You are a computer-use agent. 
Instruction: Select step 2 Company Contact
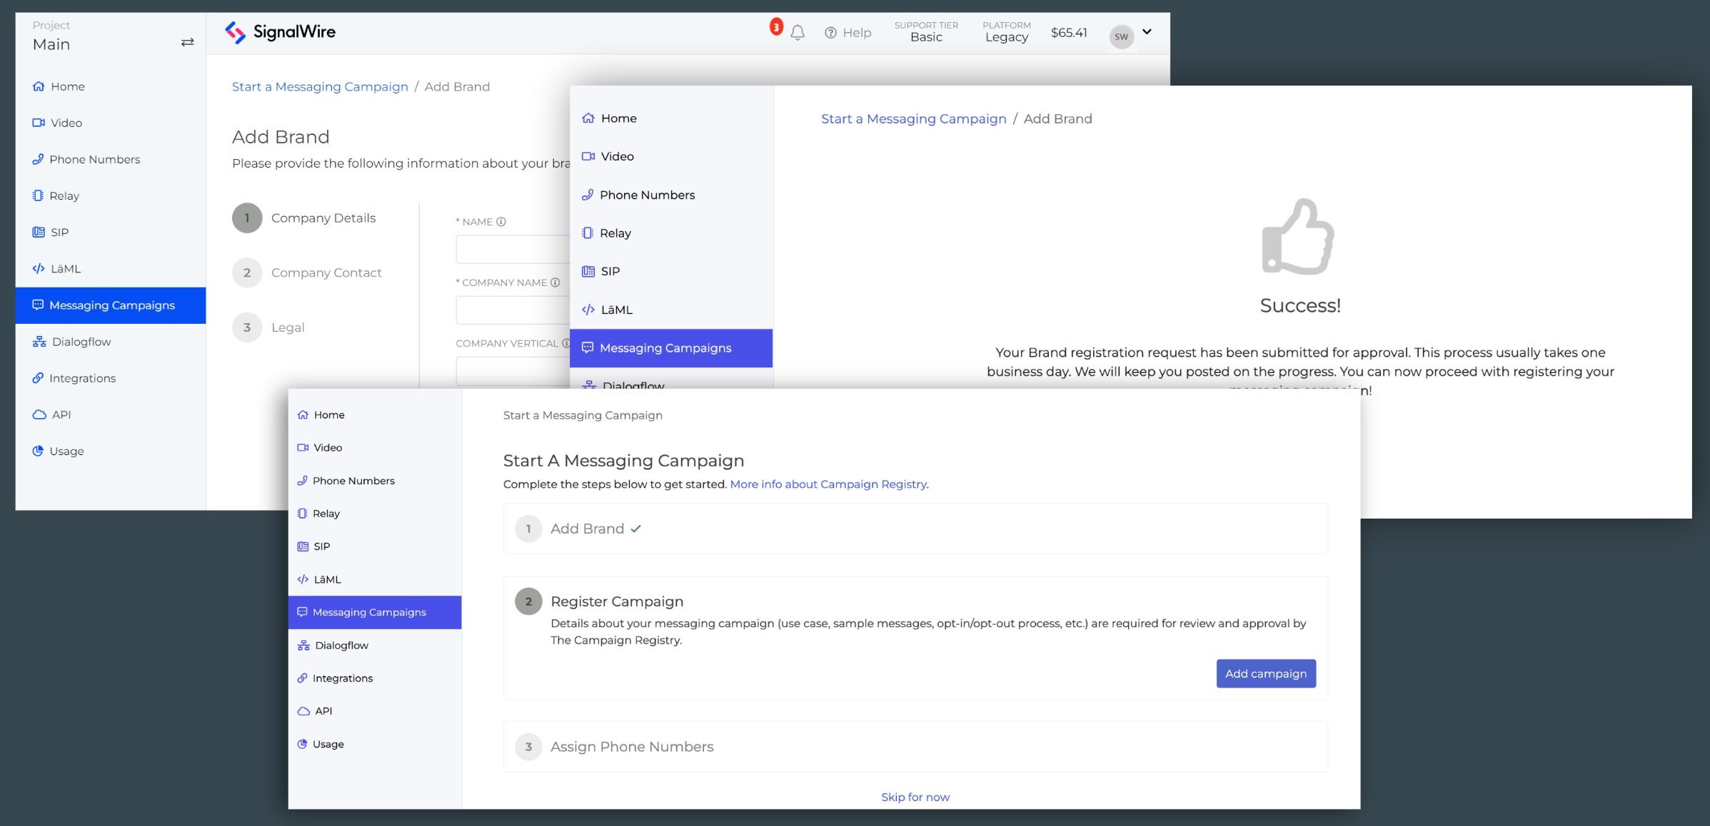point(307,272)
